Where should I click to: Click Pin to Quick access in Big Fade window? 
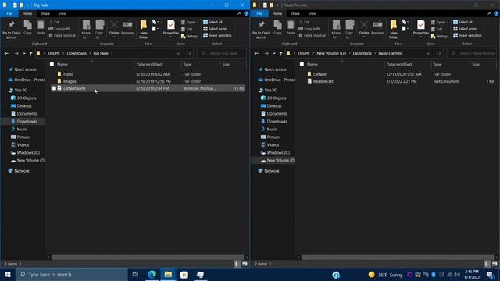(x=12, y=30)
